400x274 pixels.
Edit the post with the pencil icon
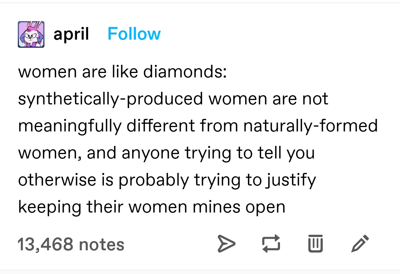360,244
